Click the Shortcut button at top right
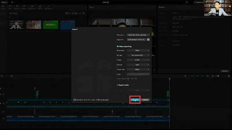 click(199, 2)
